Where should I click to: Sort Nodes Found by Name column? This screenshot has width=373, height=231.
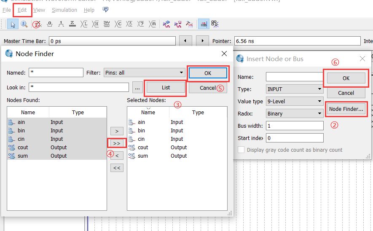pyautogui.click(x=28, y=112)
